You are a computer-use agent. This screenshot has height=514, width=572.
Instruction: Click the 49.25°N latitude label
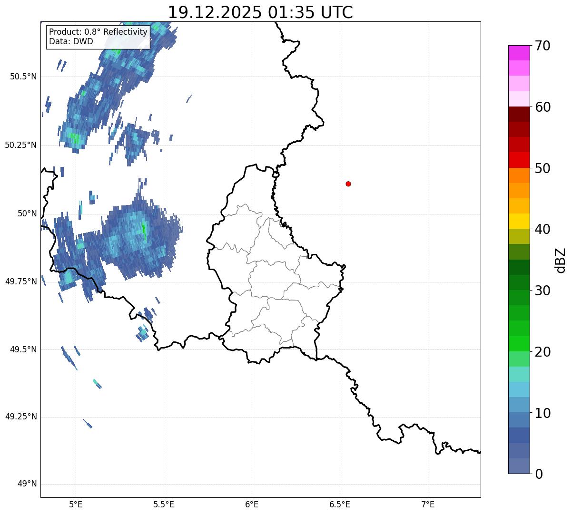point(21,417)
